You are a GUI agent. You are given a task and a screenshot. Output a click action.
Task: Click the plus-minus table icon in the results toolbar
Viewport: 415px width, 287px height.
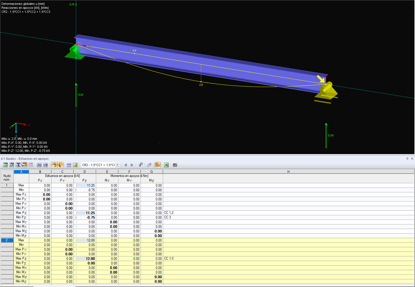[12, 165]
